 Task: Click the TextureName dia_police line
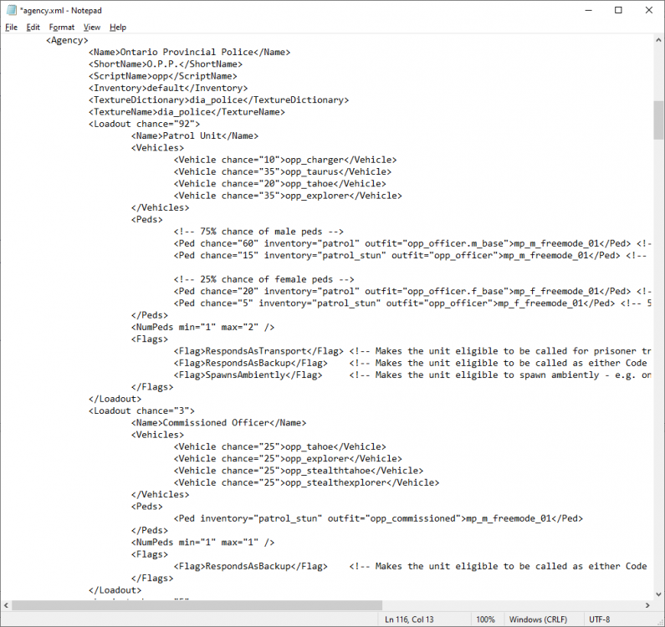click(x=187, y=111)
